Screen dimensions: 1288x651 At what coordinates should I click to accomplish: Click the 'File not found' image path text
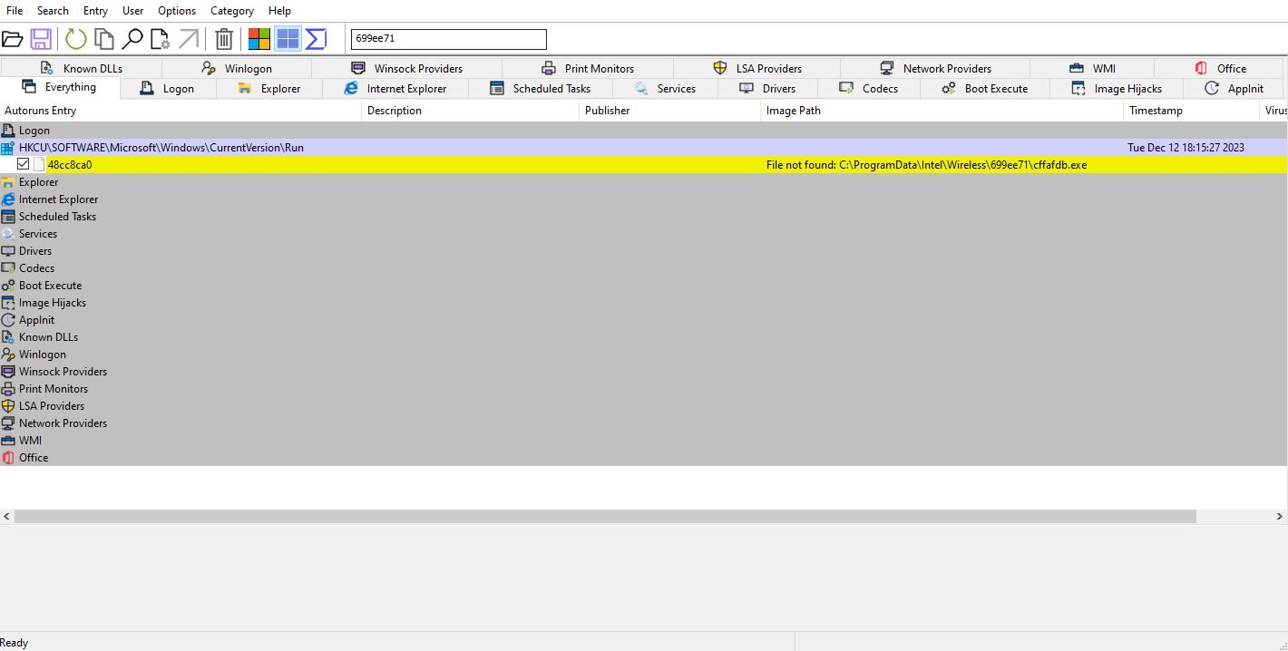coord(926,165)
